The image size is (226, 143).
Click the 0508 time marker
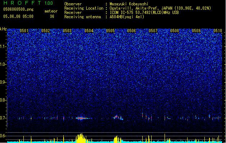point(175,31)
